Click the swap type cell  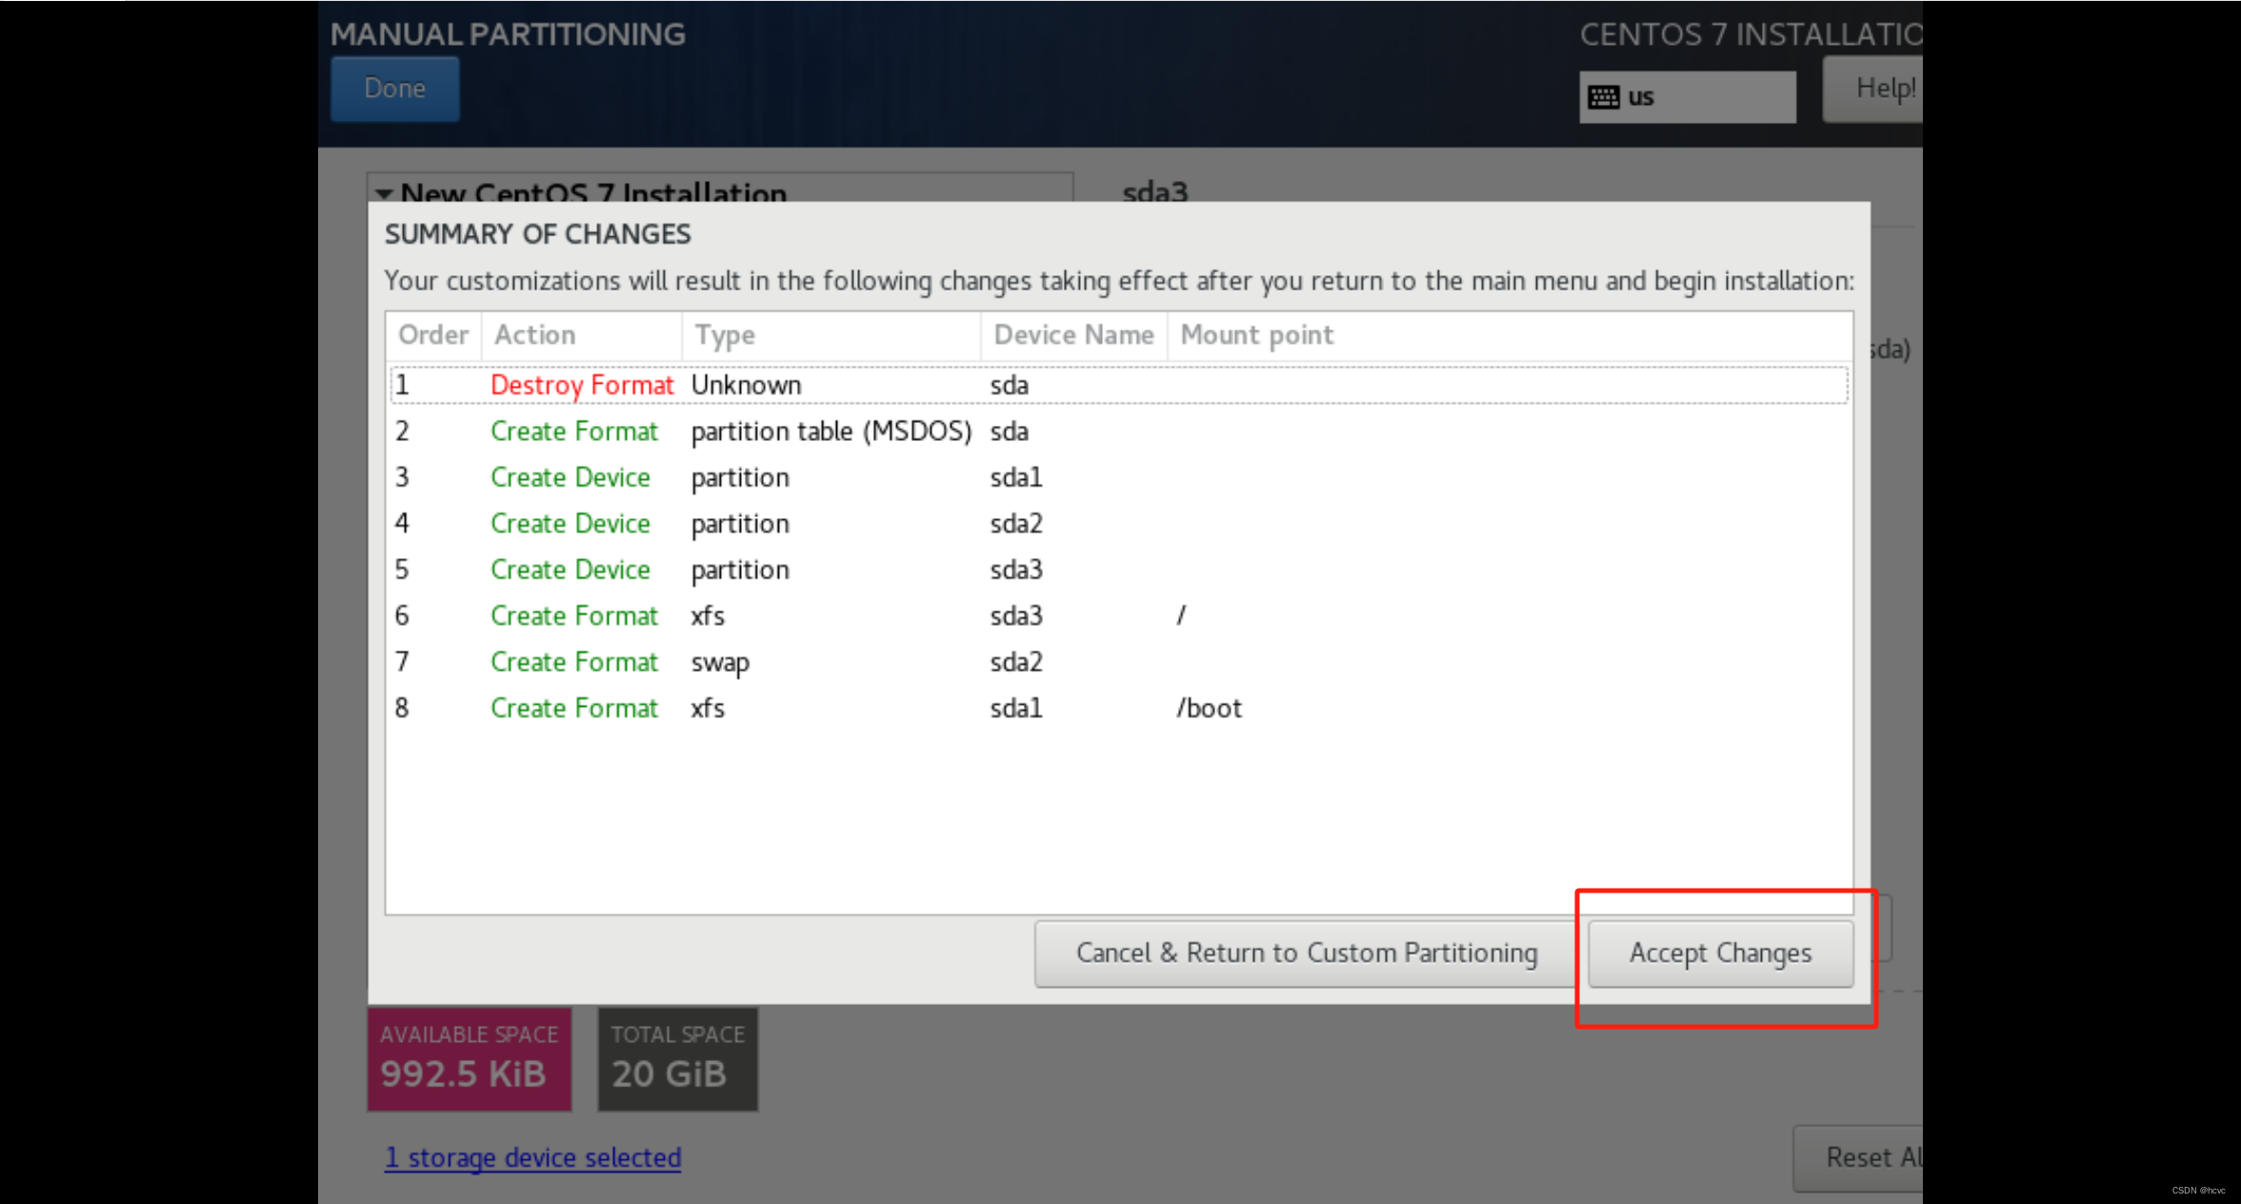(720, 663)
